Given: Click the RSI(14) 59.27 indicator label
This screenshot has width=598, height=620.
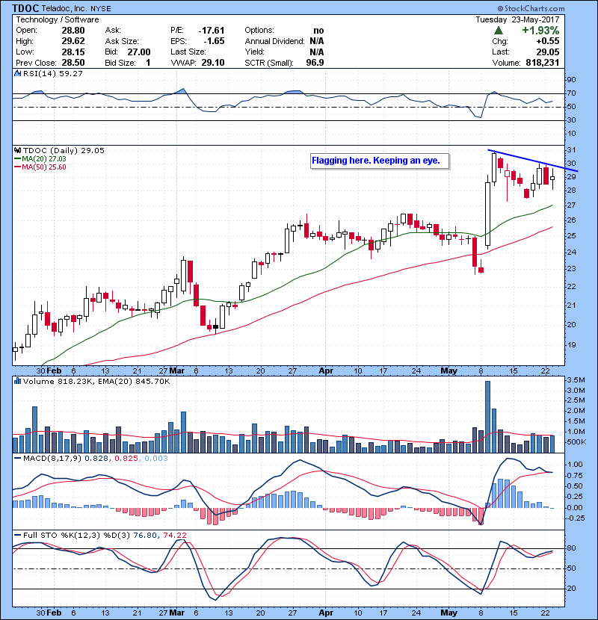Looking at the screenshot, I should (53, 73).
